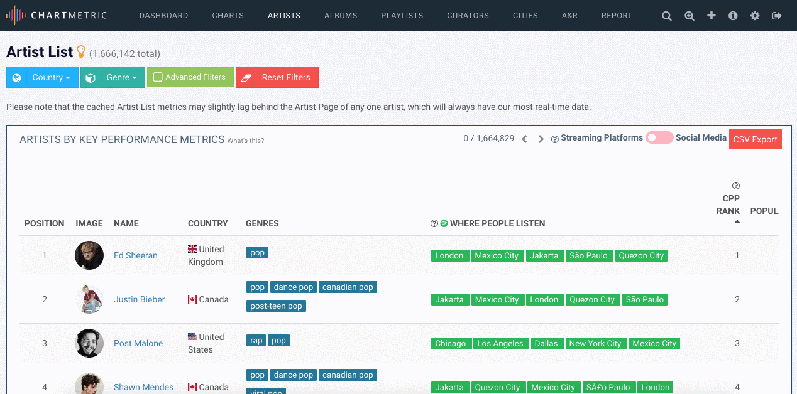Click the plus icon in top navbar
The width and height of the screenshot is (797, 394).
(712, 16)
